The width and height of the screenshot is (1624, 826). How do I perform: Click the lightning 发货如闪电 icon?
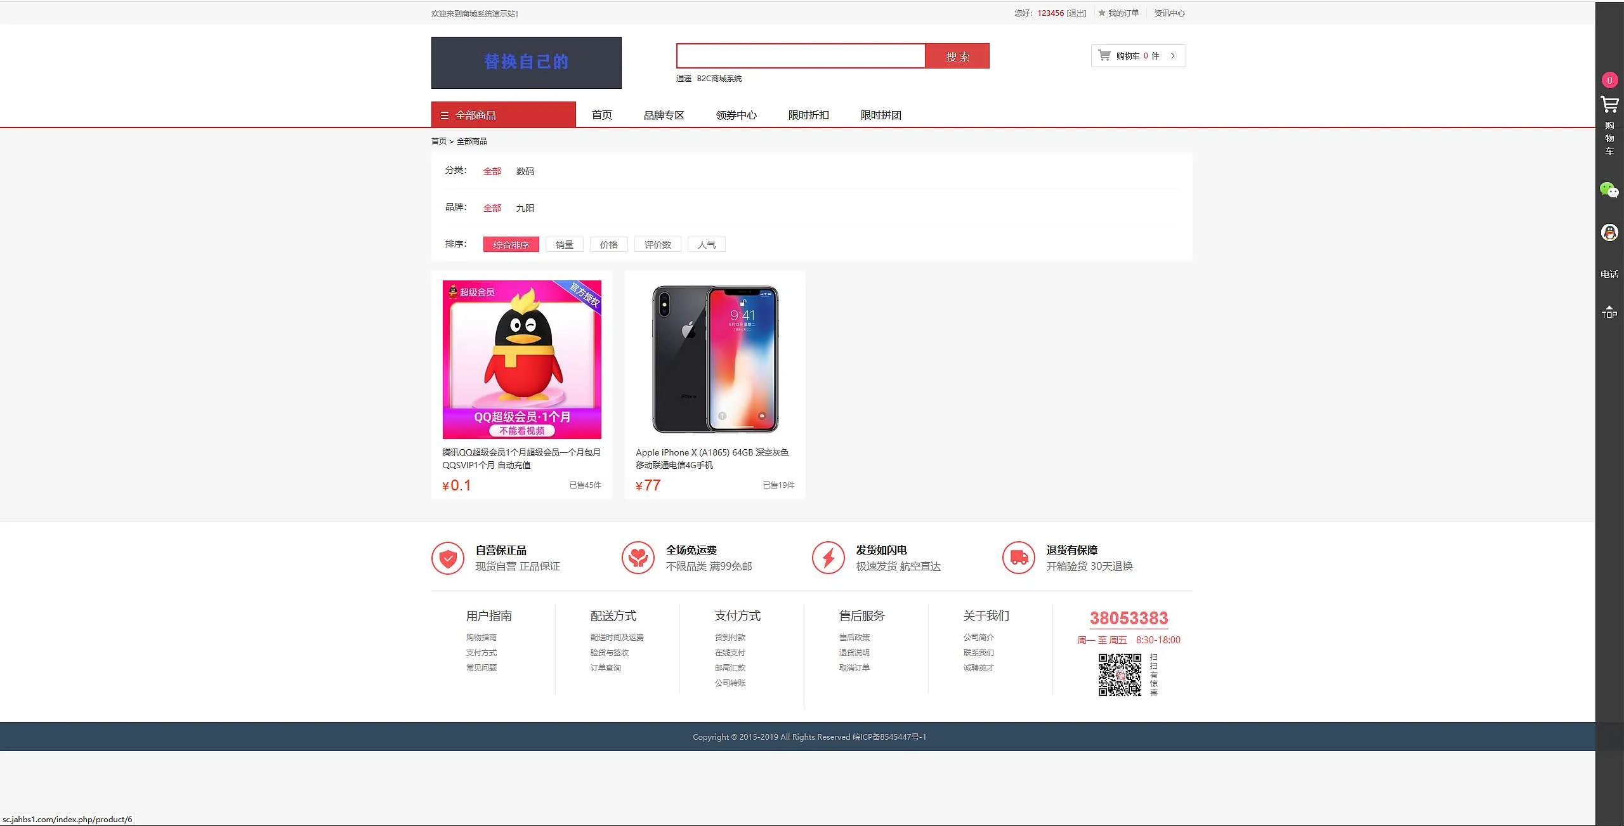[x=828, y=558]
